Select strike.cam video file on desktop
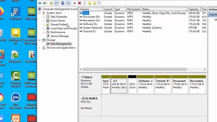217x122 pixels. point(31,14)
